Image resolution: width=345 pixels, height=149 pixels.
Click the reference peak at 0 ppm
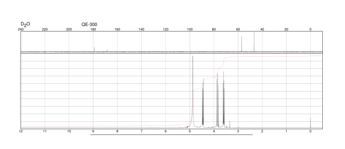pyautogui.click(x=310, y=123)
